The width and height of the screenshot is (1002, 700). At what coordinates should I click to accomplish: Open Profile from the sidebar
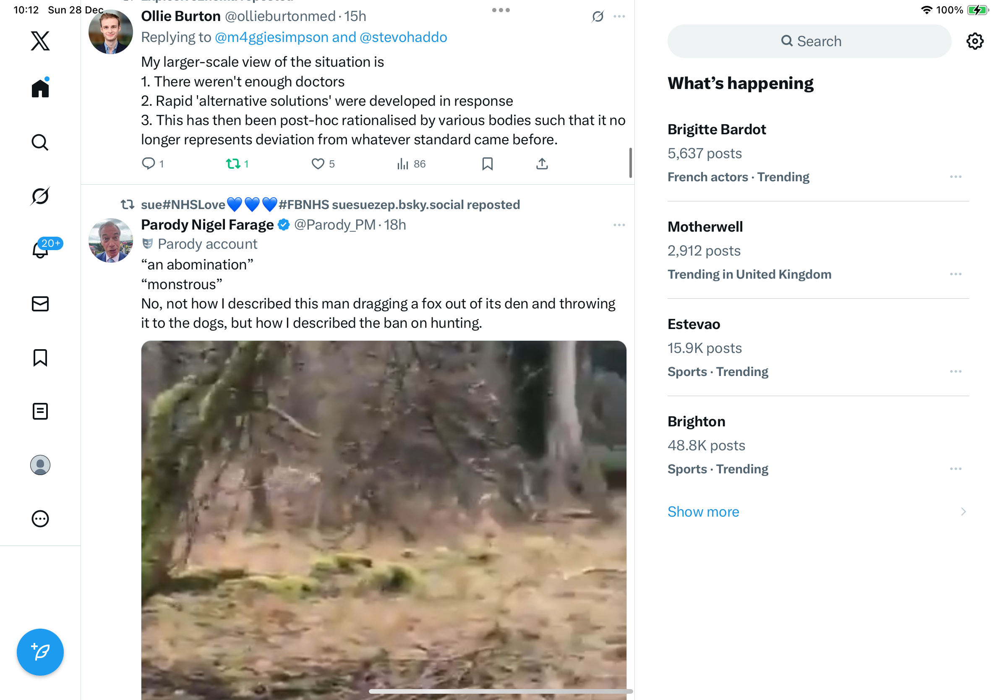[40, 465]
